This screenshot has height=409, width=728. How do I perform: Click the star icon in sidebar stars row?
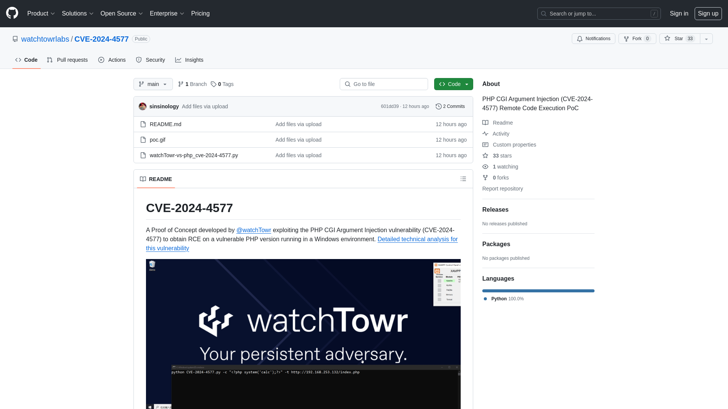[485, 156]
